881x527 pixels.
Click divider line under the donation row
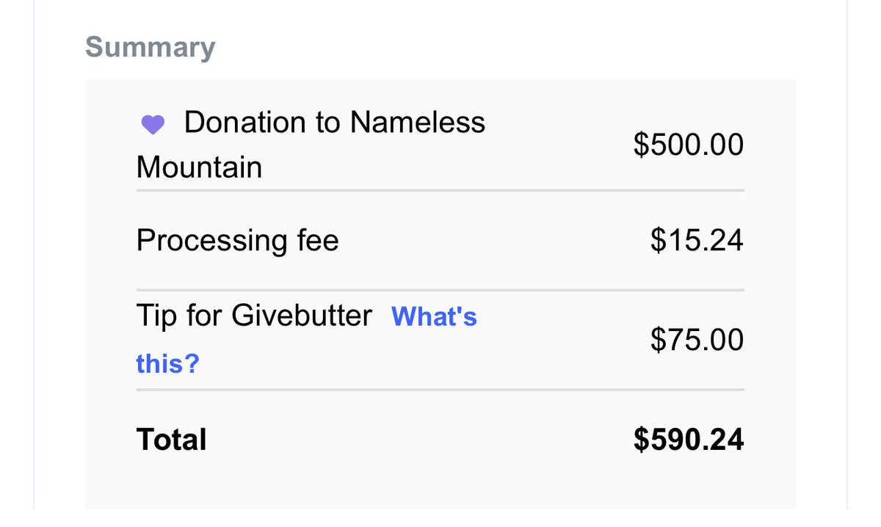click(x=440, y=190)
